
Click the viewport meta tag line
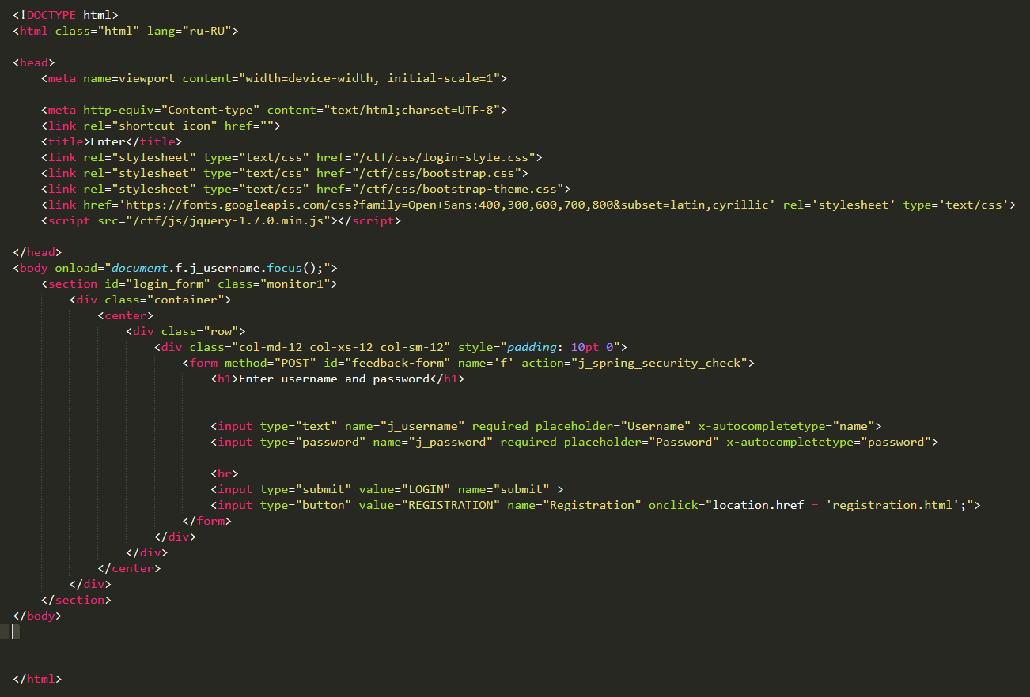(274, 78)
